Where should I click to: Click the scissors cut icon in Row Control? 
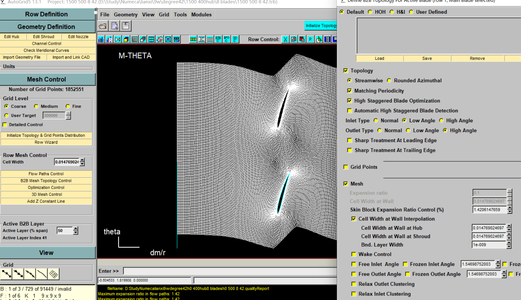coord(285,39)
